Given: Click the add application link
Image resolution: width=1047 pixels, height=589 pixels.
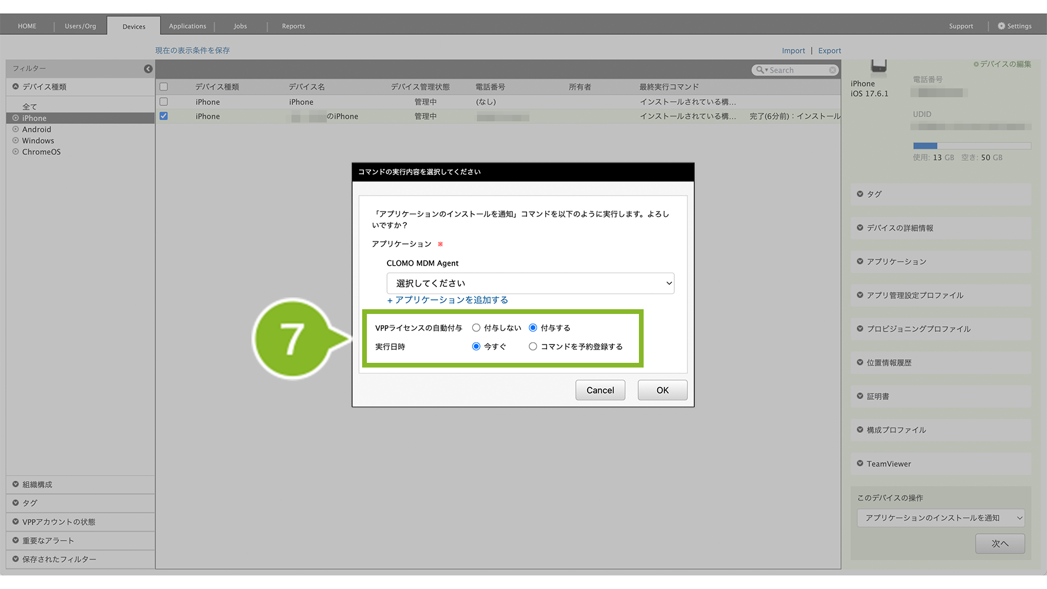Looking at the screenshot, I should click(448, 300).
